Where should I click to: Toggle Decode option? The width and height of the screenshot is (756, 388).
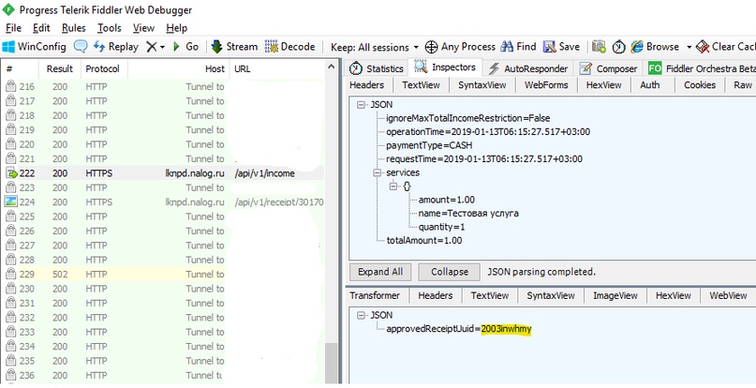point(289,47)
